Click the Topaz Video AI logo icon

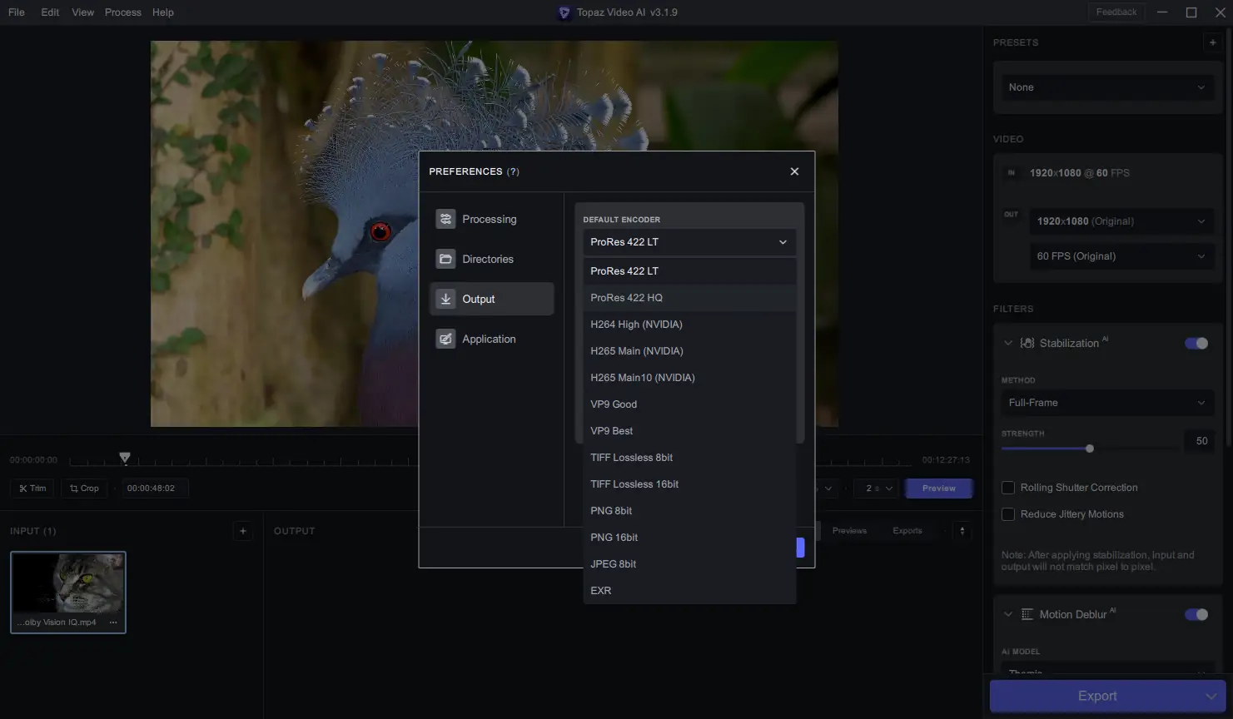click(564, 12)
